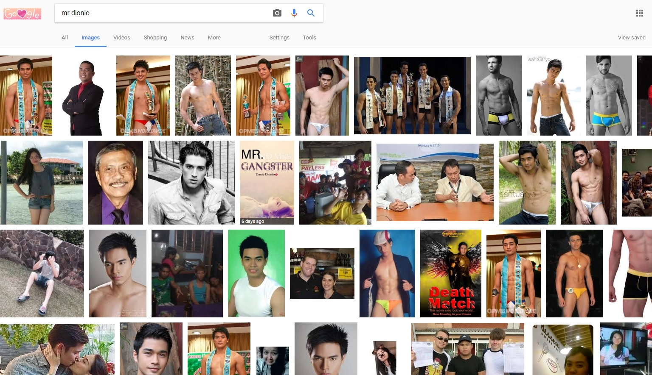Open the Settings menu
The height and width of the screenshot is (375, 652).
tap(279, 37)
